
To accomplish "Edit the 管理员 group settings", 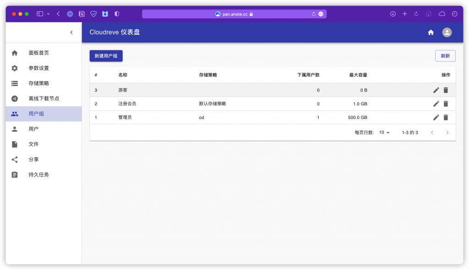I will (x=436, y=117).
